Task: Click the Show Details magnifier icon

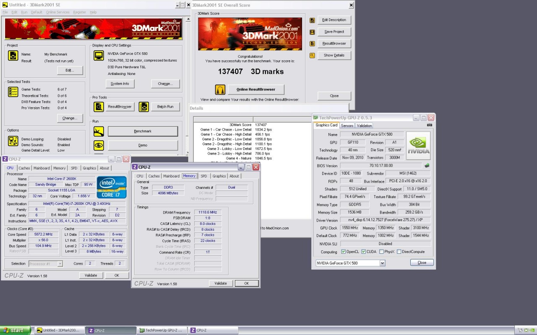Action: (x=312, y=55)
